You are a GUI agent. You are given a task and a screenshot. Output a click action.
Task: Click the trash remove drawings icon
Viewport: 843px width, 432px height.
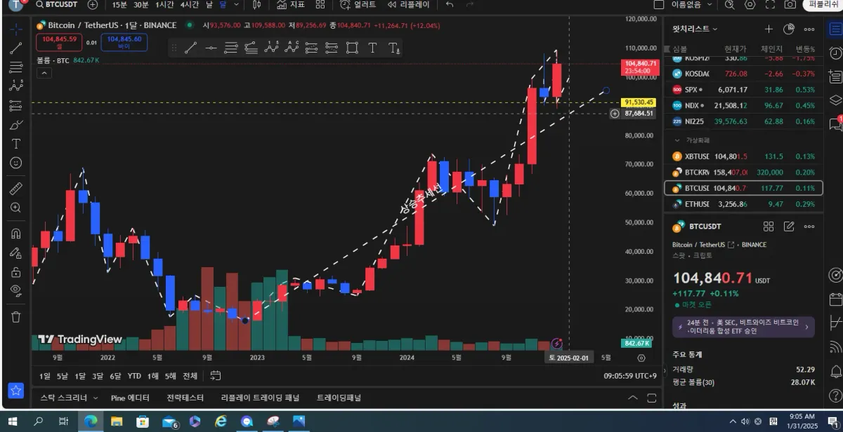click(x=15, y=316)
